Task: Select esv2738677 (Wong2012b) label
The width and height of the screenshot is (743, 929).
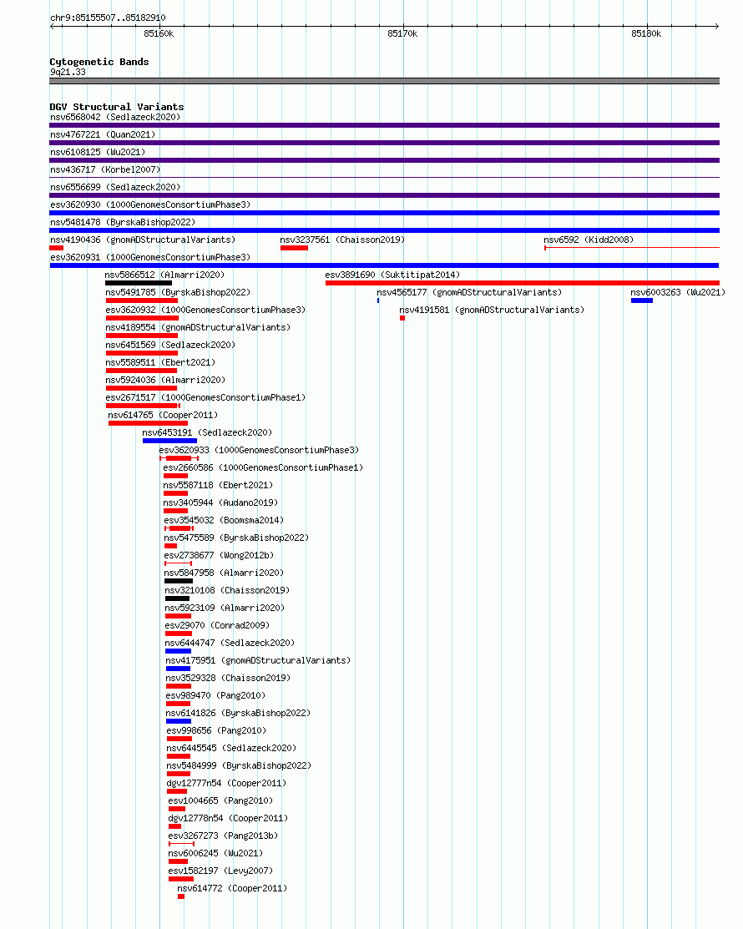Action: click(x=219, y=555)
